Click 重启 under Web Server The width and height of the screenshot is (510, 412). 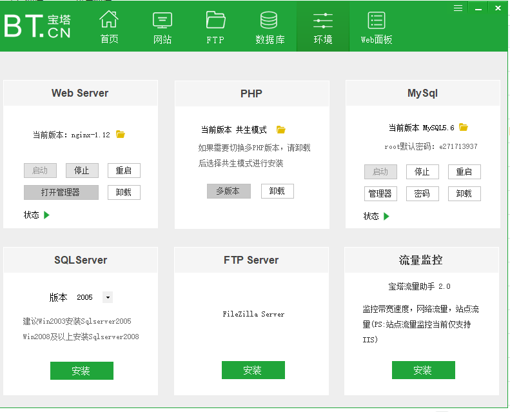click(124, 170)
